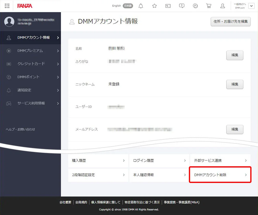Click 住所・お届け先を編集 button
The height and width of the screenshot is (215, 258).
coord(231,22)
